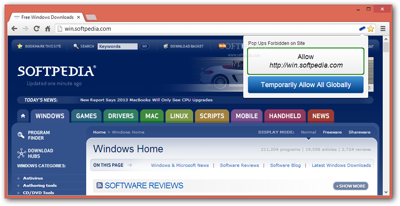Click Temporarily Allow All Globally
The width and height of the screenshot is (400, 206).
pos(306,85)
